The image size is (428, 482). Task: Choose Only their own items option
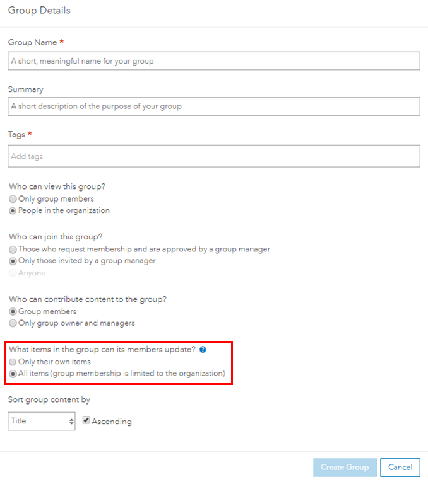pos(13,362)
